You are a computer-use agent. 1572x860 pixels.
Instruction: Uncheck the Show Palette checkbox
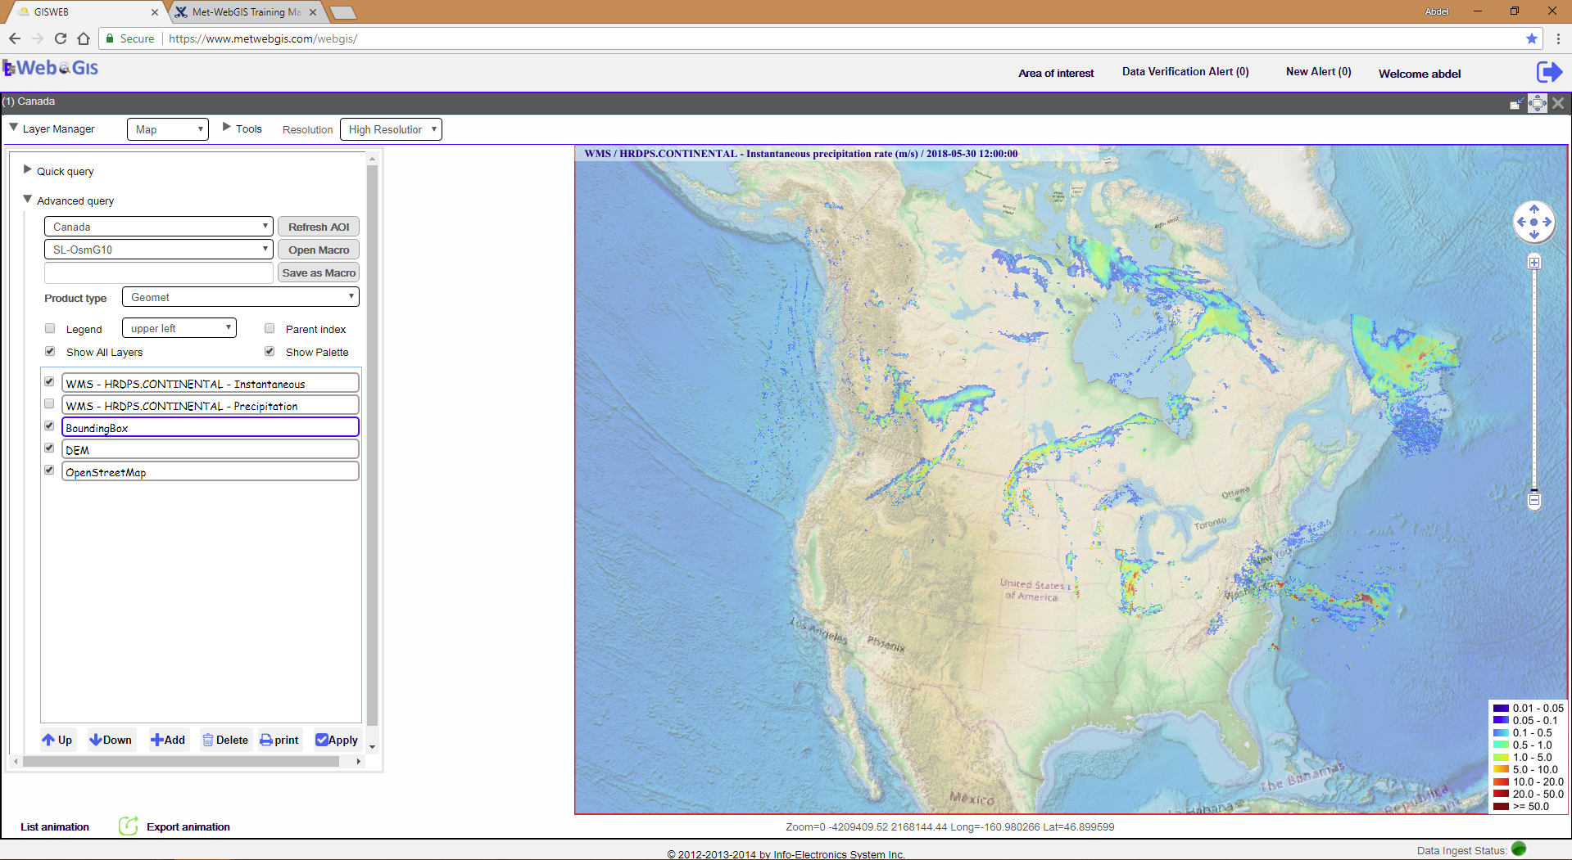[x=270, y=352]
